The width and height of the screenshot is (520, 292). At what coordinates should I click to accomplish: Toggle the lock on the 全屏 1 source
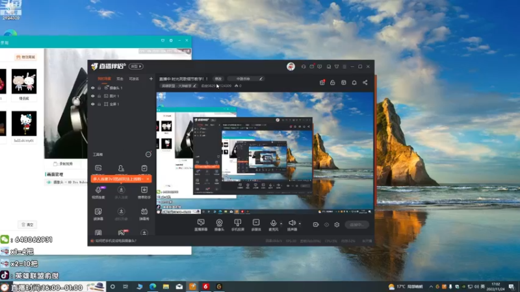99,104
